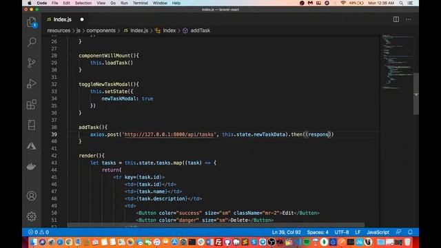Open OBS from the Dock
441x248 pixels.
(271, 242)
